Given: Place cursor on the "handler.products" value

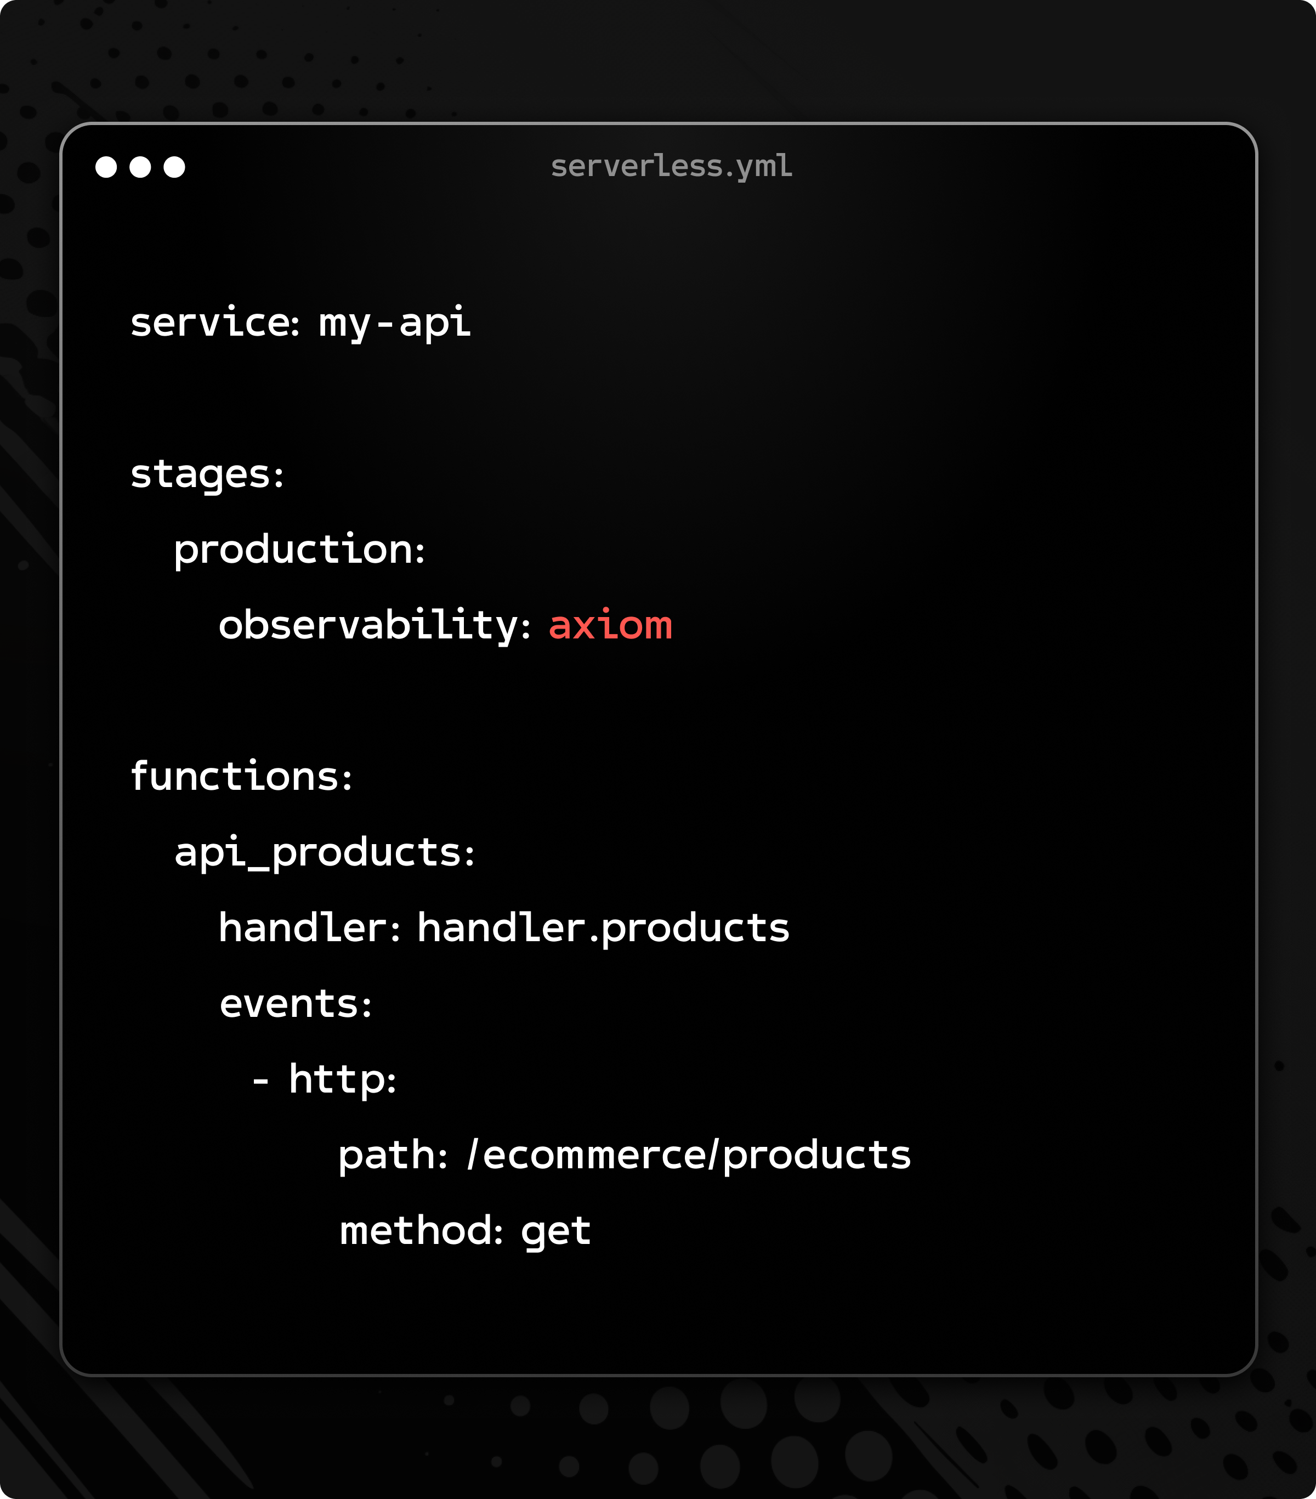Looking at the screenshot, I should click(603, 929).
